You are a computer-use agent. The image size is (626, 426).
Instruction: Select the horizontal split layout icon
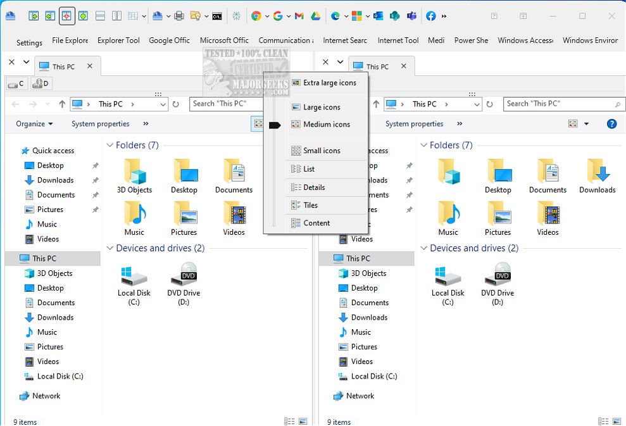(100, 16)
